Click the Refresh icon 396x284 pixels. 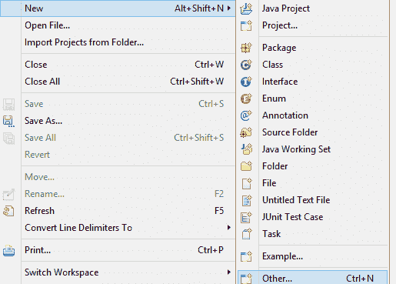[8, 211]
